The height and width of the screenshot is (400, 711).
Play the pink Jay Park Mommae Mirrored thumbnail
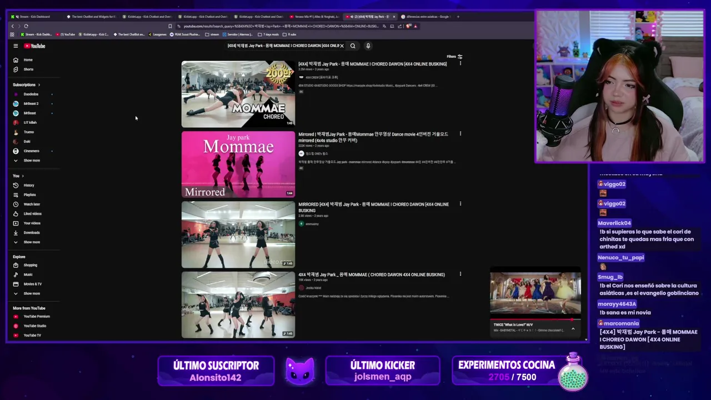[x=238, y=164]
